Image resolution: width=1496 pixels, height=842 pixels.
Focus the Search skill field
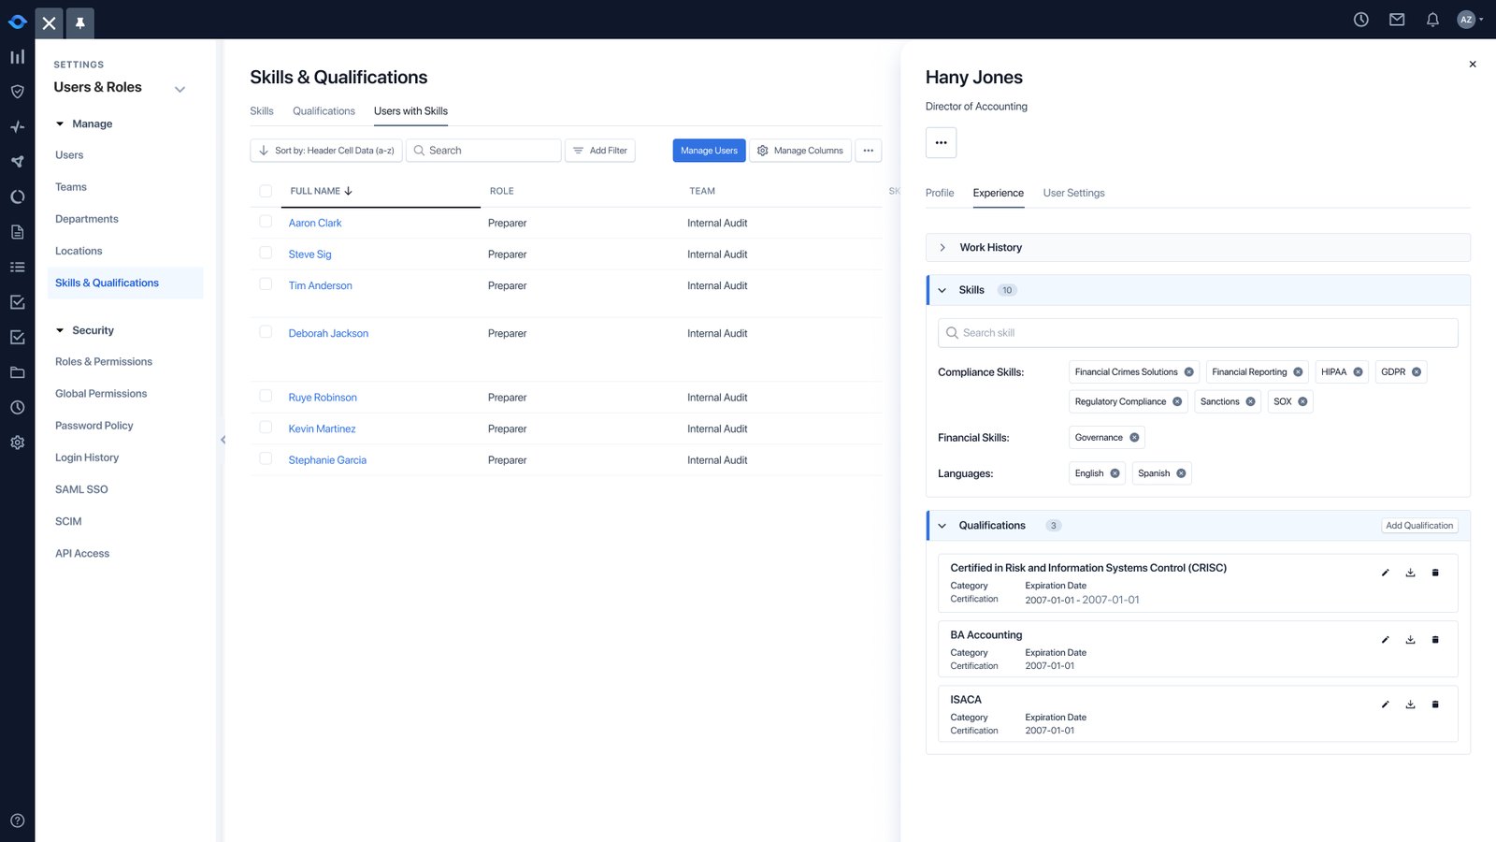tap(1198, 333)
